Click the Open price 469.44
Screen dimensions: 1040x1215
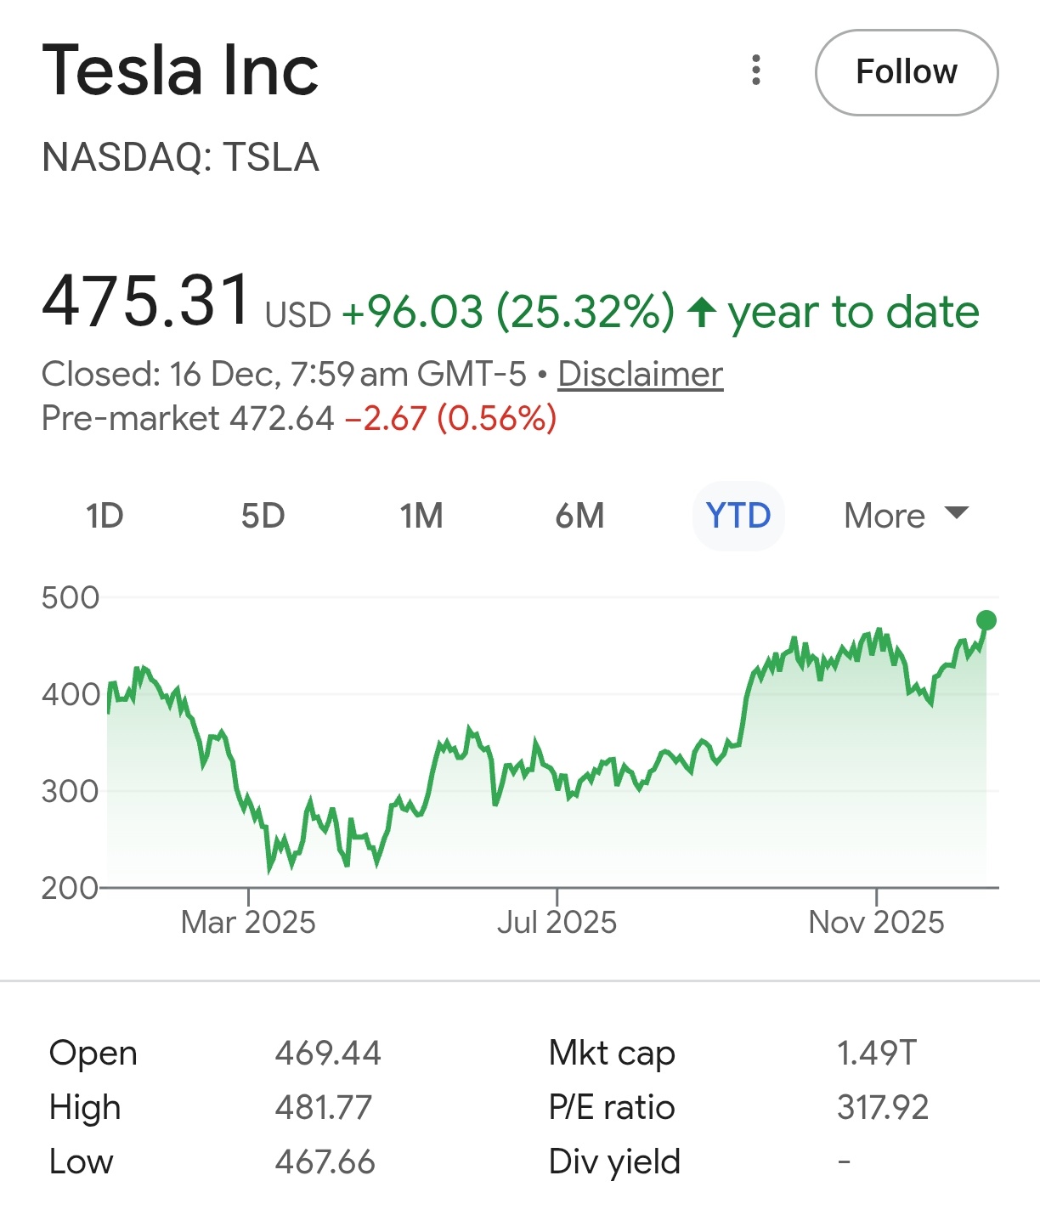coord(328,1053)
